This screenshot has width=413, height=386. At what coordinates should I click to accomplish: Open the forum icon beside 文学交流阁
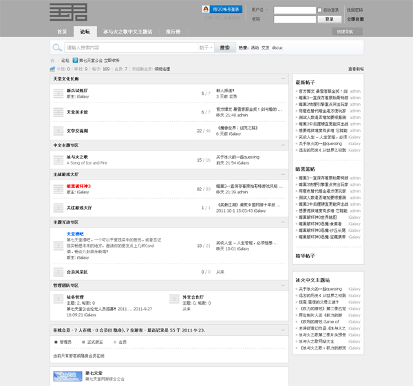click(59, 131)
